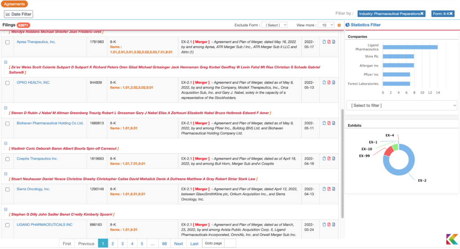The image size is (460, 249).
Task: Tick the LIGAND PHARMACEUTICALS row checkbox
Action: tap(7, 225)
